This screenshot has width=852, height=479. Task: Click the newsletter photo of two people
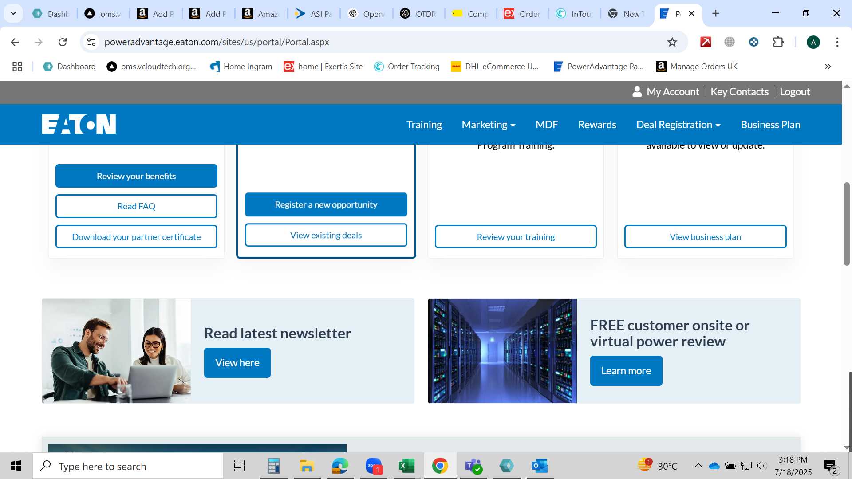116,351
